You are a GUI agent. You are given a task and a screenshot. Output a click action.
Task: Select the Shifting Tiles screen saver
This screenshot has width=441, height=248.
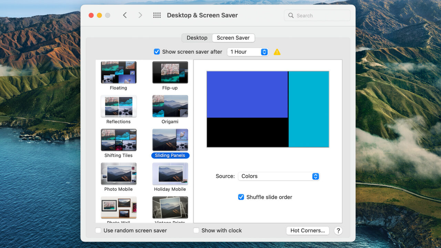119,140
